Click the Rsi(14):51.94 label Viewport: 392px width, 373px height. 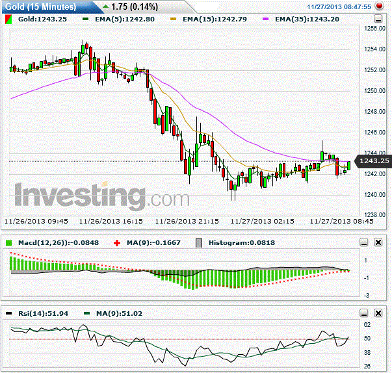44,313
